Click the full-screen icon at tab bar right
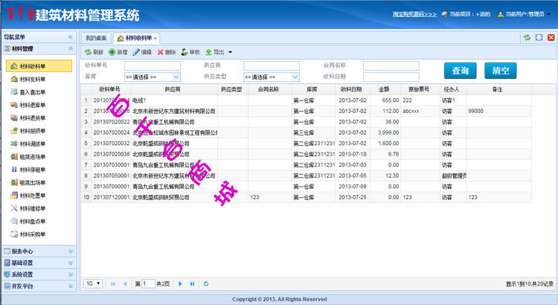 (539, 37)
